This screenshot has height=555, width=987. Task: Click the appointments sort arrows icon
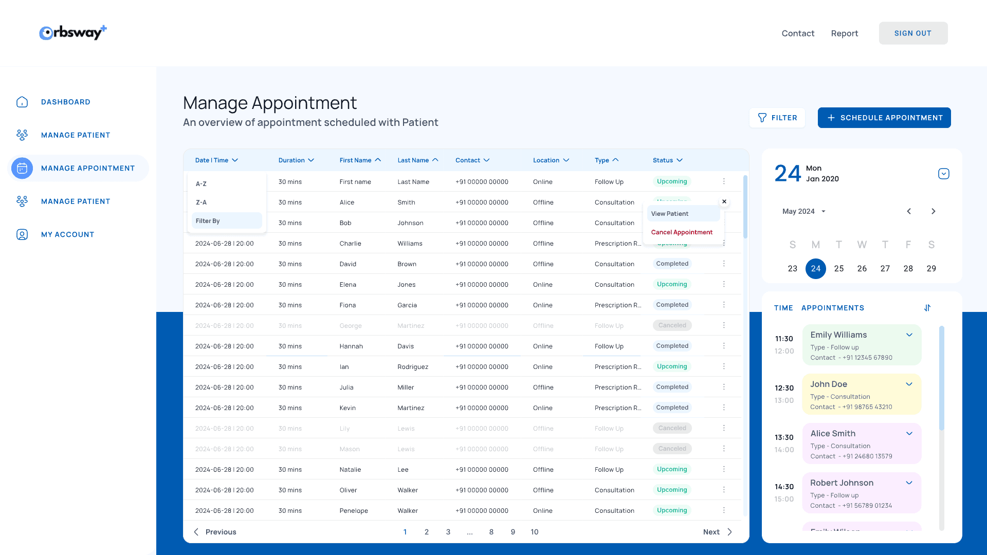927,308
